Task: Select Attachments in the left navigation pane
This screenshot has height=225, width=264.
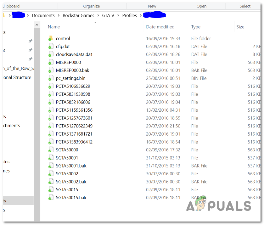Action: pyautogui.click(x=12, y=125)
